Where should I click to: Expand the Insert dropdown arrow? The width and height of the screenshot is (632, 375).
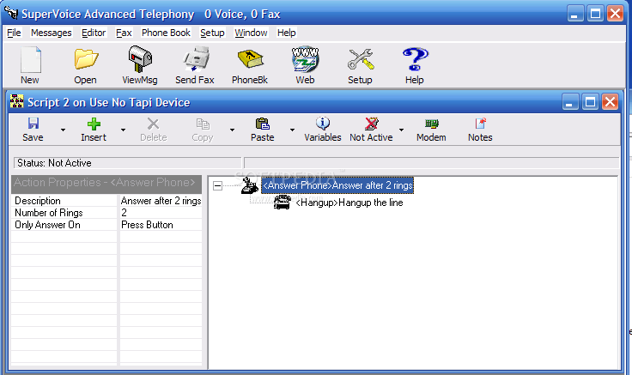(123, 130)
